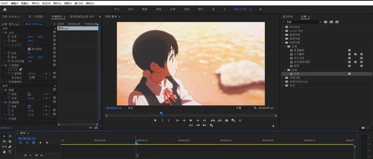Play the program monitor

[191, 120]
